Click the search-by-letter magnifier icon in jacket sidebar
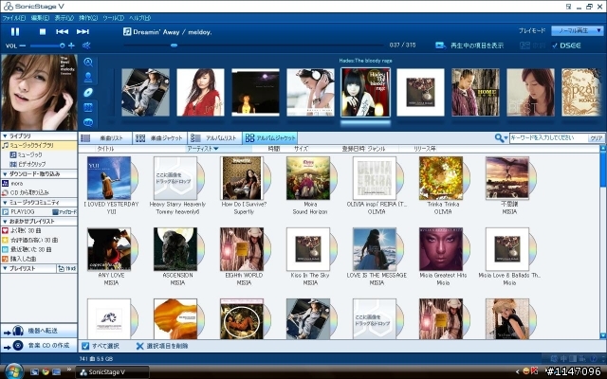This screenshot has width=607, height=379. [88, 63]
